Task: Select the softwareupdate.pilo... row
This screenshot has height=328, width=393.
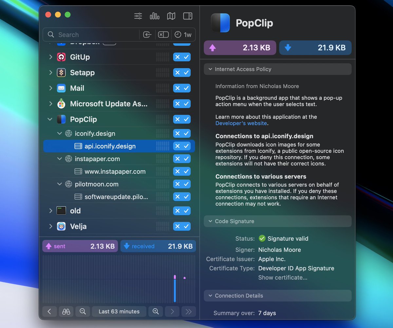Action: tap(119, 197)
